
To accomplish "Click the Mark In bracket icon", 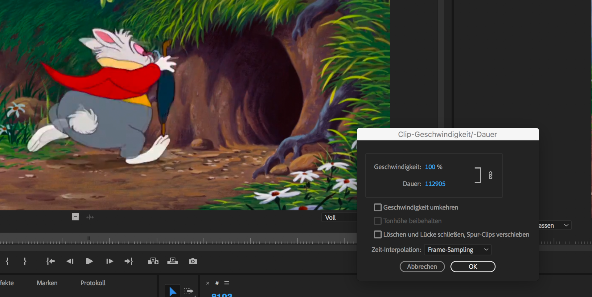I will [x=7, y=261].
